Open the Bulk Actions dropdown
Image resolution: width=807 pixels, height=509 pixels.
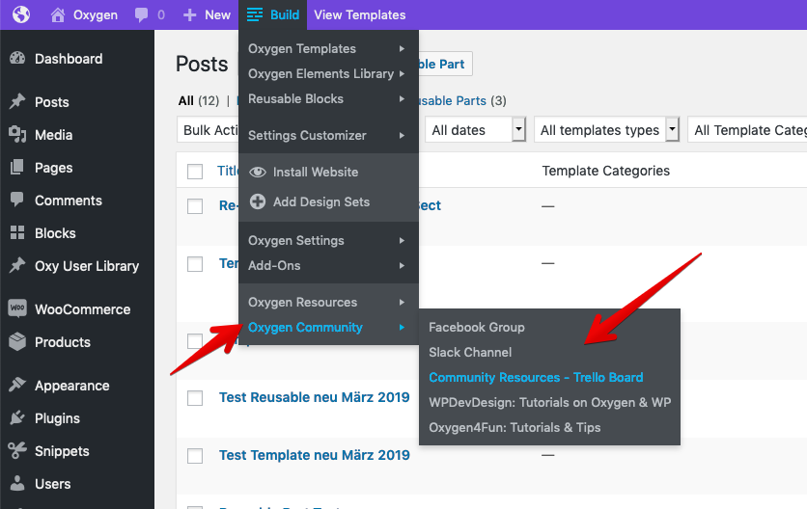point(208,130)
